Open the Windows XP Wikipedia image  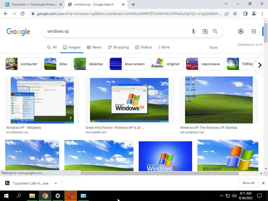[x=42, y=100]
